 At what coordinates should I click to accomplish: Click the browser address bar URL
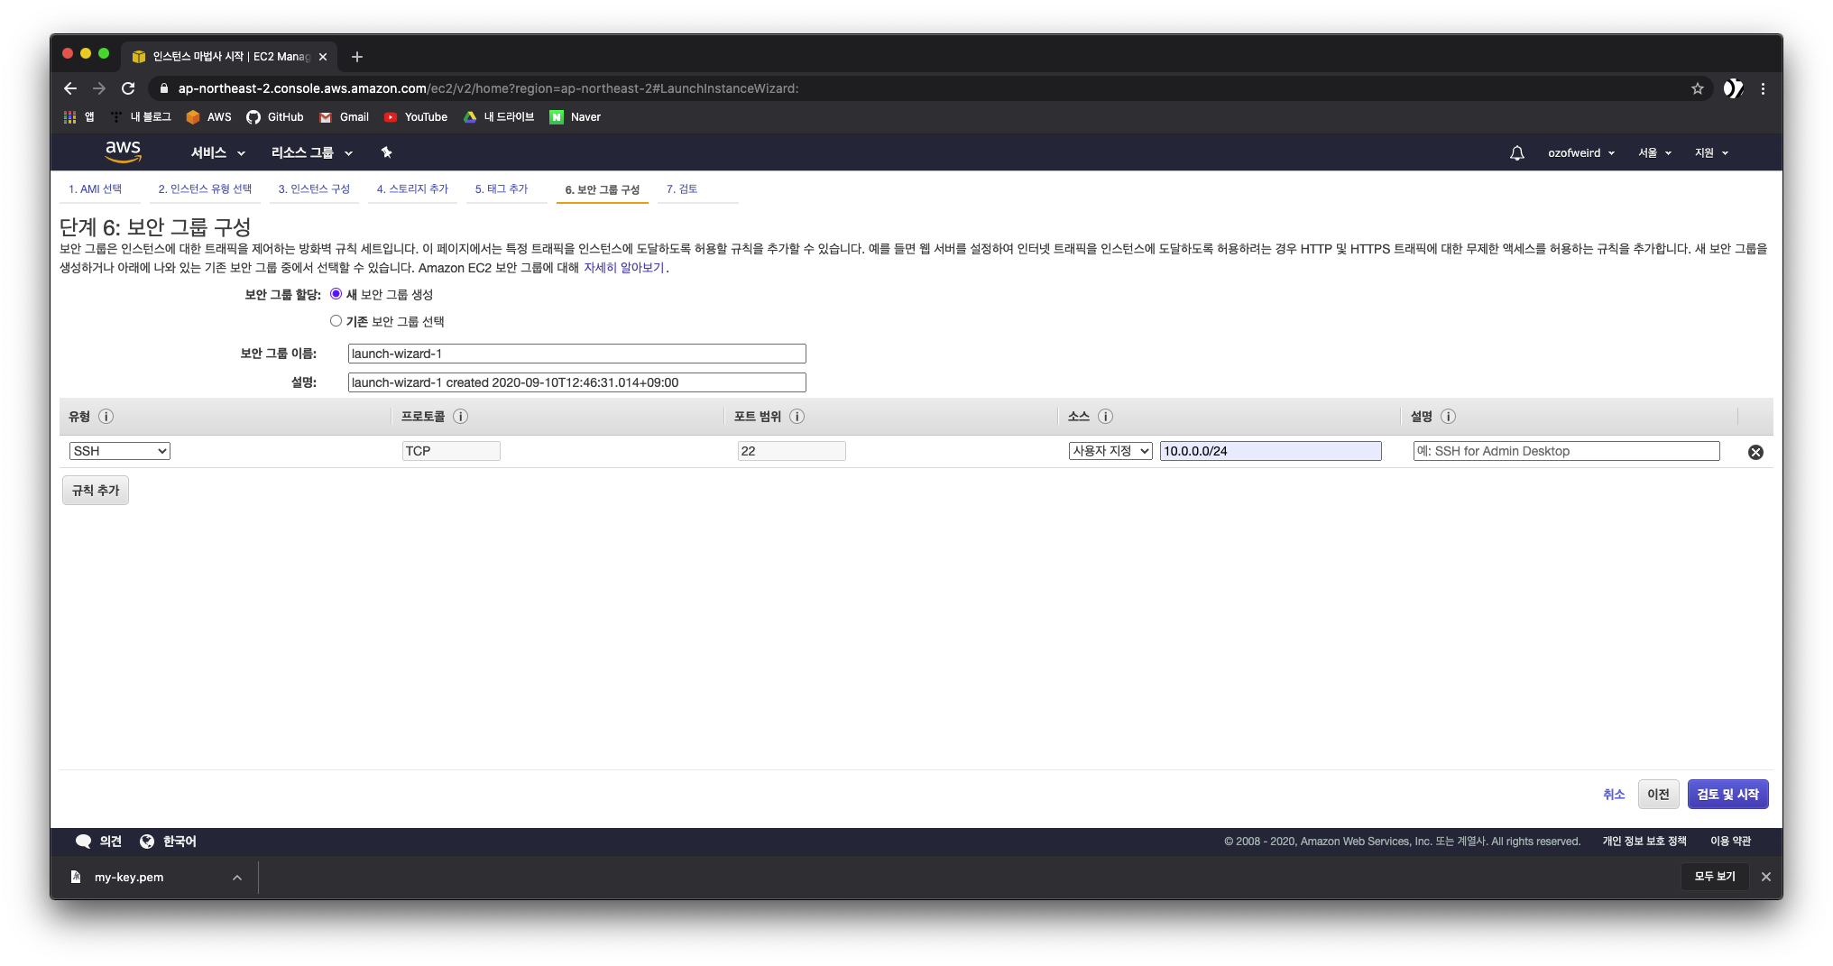pyautogui.click(x=488, y=88)
